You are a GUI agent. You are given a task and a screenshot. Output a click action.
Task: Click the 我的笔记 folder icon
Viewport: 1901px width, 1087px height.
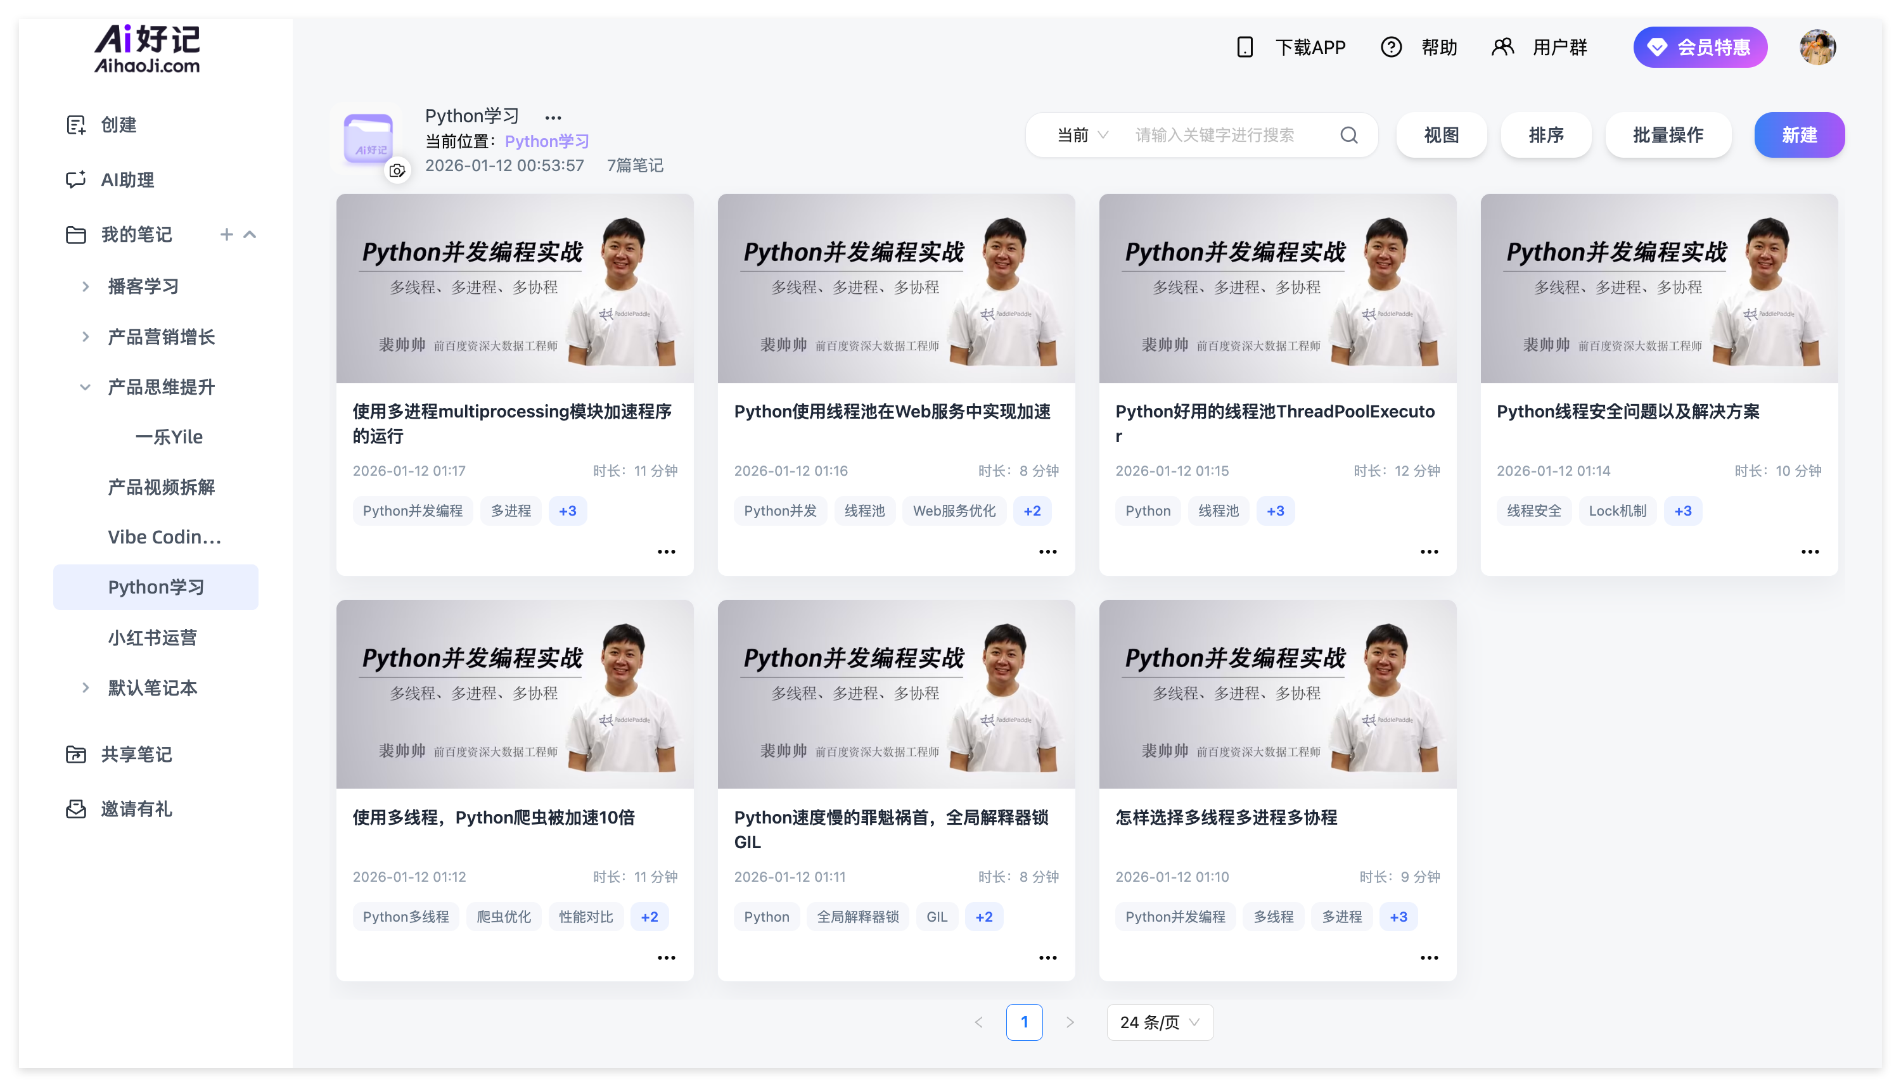[x=76, y=234]
